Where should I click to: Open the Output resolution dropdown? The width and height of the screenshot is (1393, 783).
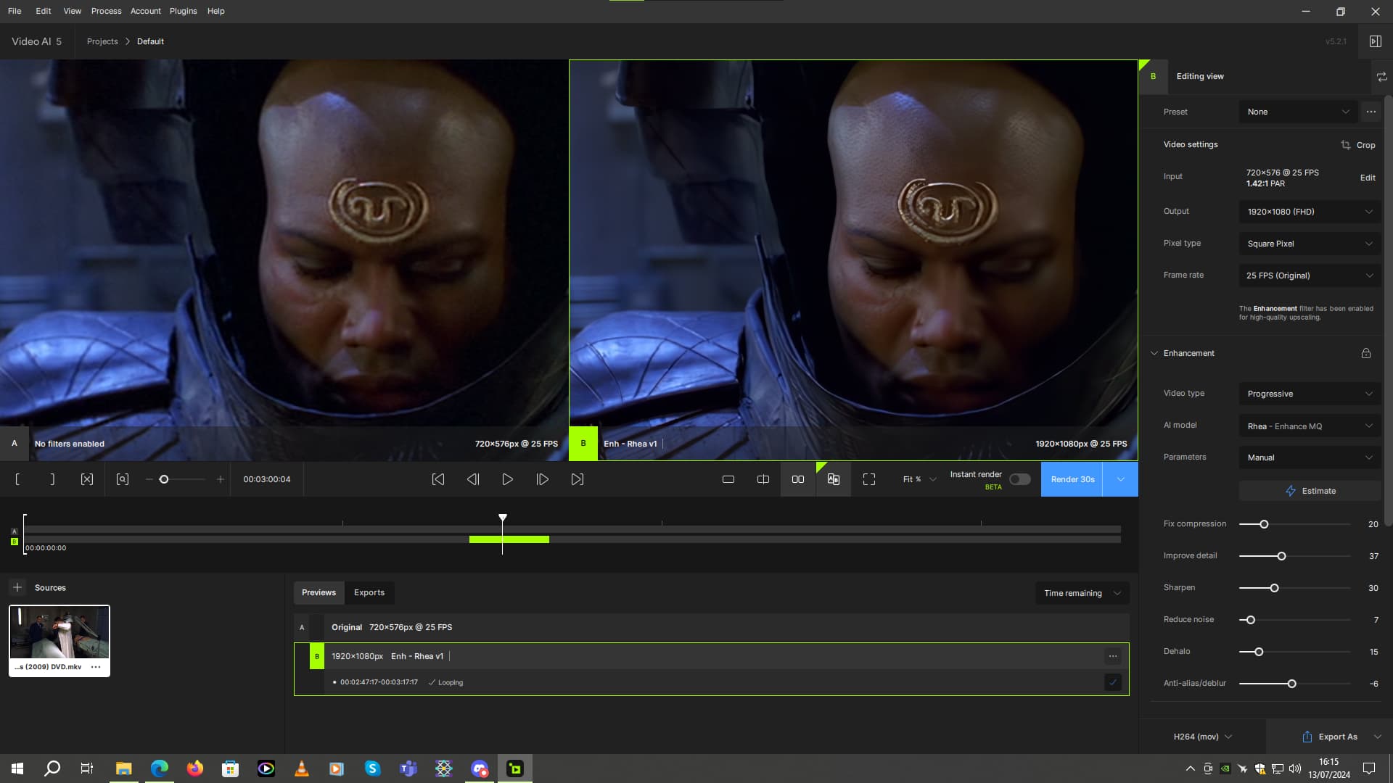[1310, 212]
